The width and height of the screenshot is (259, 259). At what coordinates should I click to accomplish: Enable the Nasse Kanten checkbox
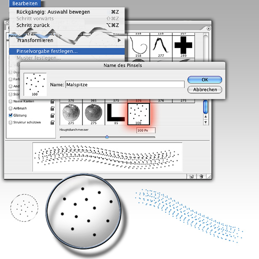pyautogui.click(x=11, y=101)
